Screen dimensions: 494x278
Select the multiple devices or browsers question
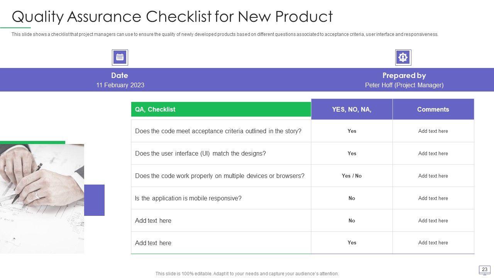pos(220,176)
